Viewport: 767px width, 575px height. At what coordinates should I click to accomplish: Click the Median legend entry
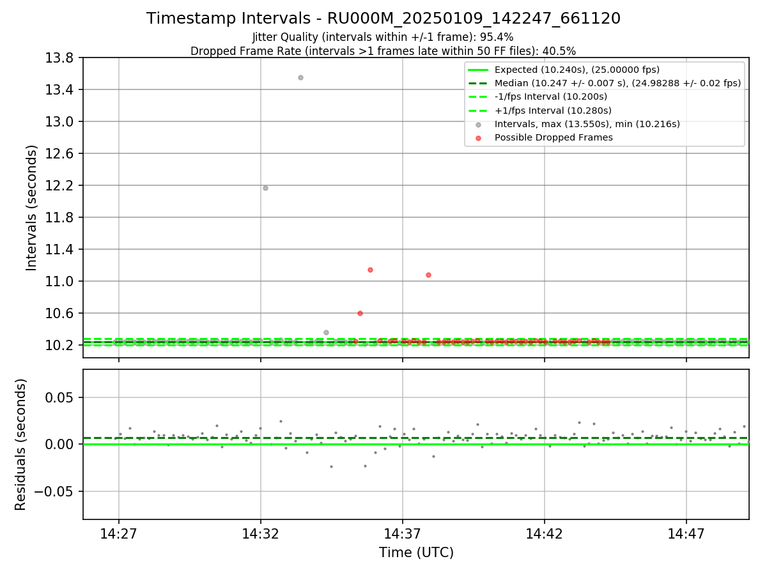605,83
